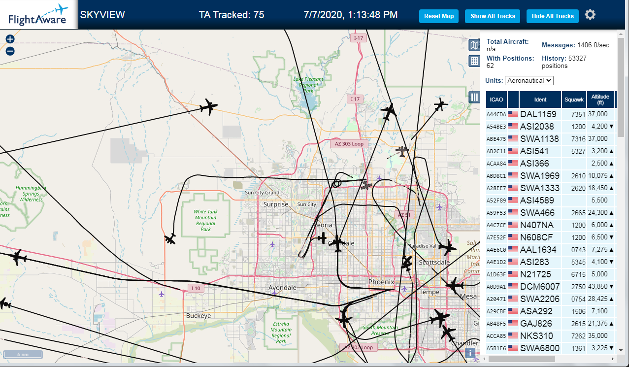The image size is (629, 367).
Task: Choose SWA1333 from aircraft table
Action: (551, 188)
